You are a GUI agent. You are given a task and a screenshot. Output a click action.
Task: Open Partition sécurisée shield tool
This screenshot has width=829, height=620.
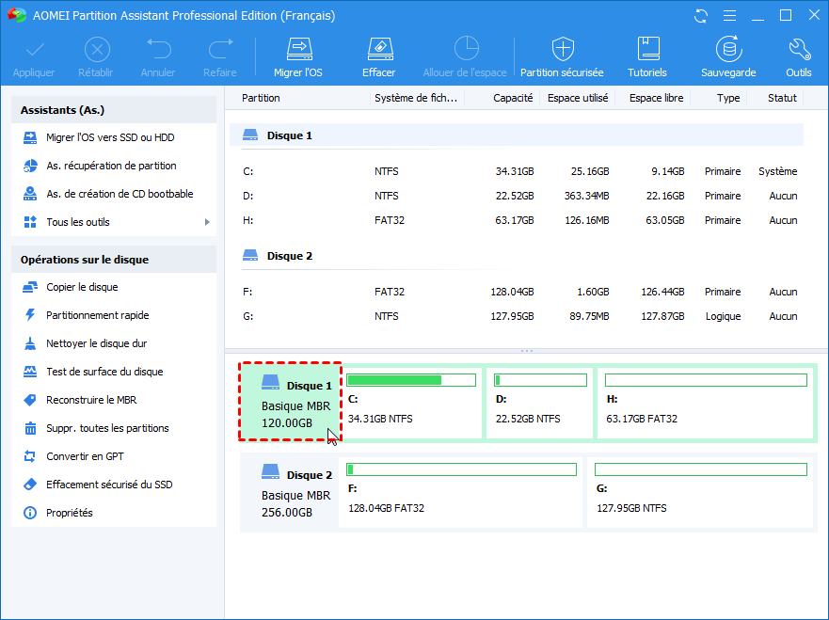[562, 57]
